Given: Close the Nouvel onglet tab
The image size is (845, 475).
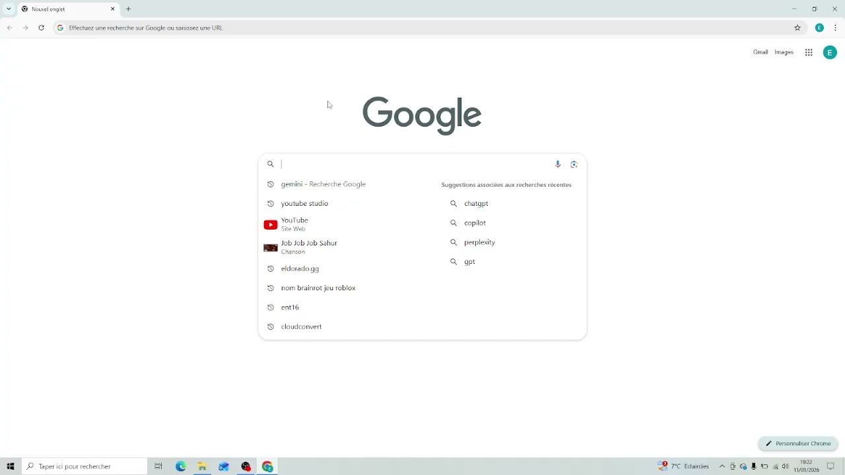Looking at the screenshot, I should tap(113, 9).
